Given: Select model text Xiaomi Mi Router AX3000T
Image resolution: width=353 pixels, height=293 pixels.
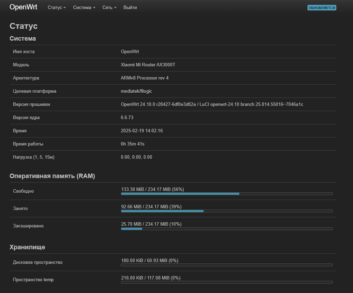Looking at the screenshot, I should tap(148, 65).
